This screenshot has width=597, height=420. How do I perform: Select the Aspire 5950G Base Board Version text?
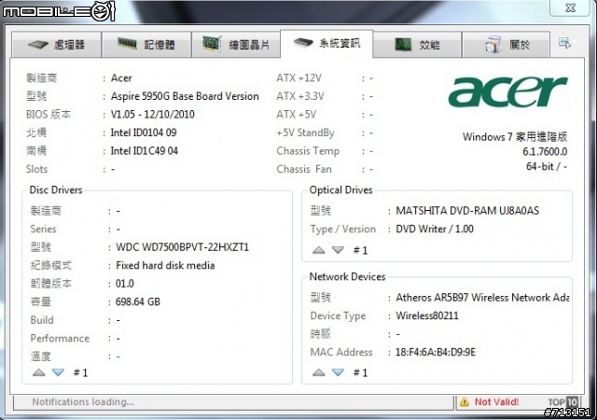point(185,96)
